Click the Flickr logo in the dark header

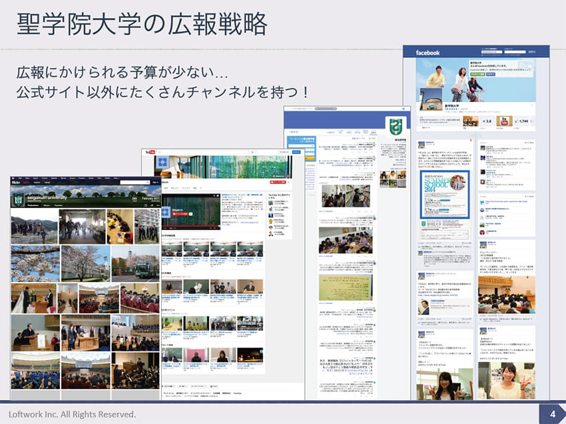click(16, 183)
